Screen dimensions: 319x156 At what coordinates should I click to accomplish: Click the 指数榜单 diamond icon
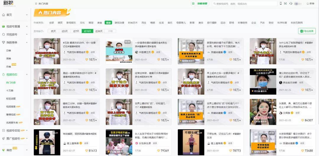[x=3, y=42]
